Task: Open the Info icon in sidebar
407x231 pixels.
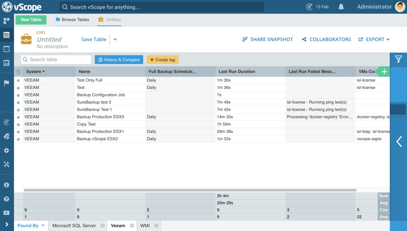Action: [x=6, y=185]
